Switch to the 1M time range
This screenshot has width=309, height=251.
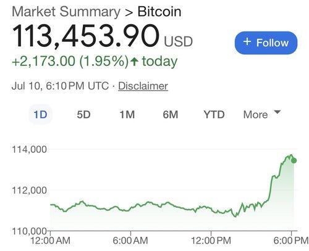127,115
